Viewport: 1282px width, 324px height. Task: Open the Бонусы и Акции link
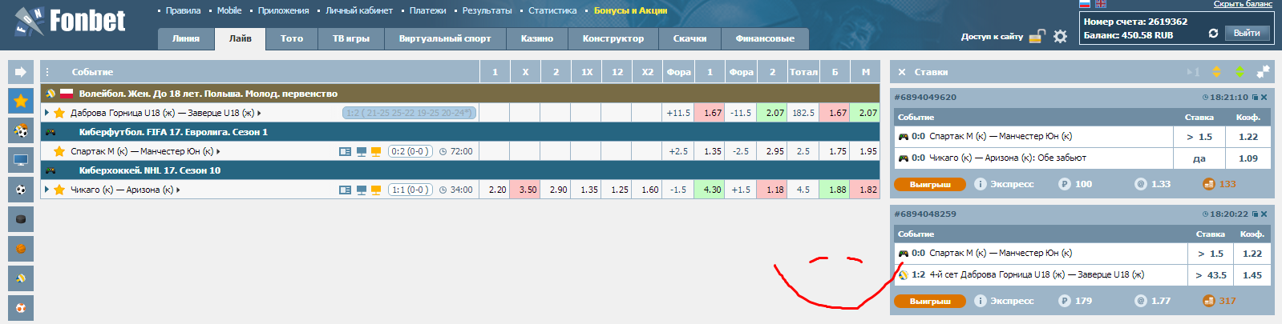point(630,10)
